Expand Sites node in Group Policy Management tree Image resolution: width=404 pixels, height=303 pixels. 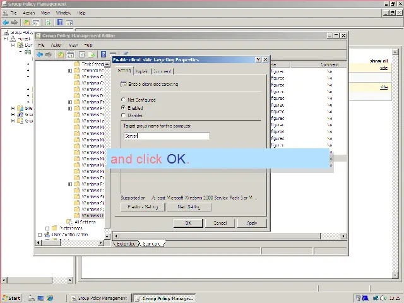point(13,108)
